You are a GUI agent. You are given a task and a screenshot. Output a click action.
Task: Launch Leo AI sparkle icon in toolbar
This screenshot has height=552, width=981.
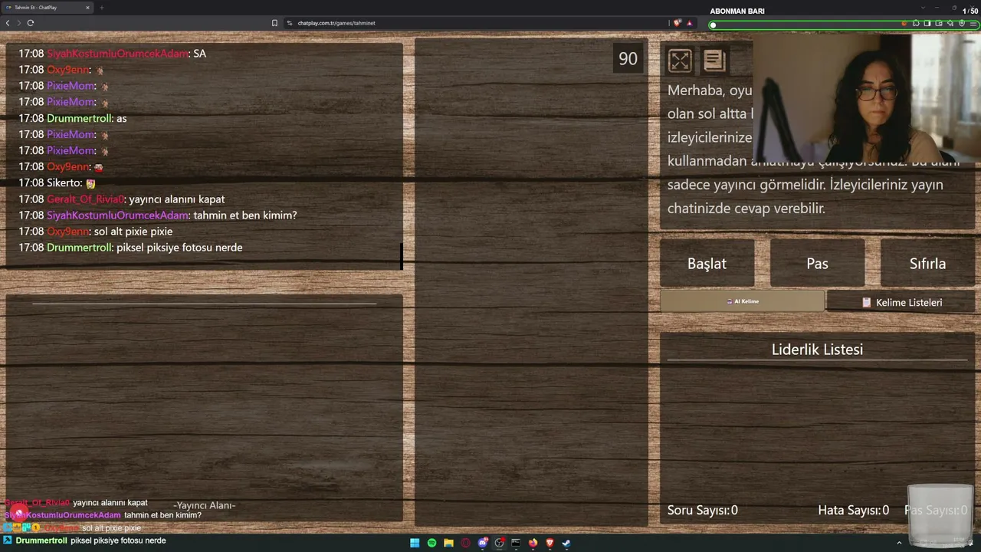[950, 23]
